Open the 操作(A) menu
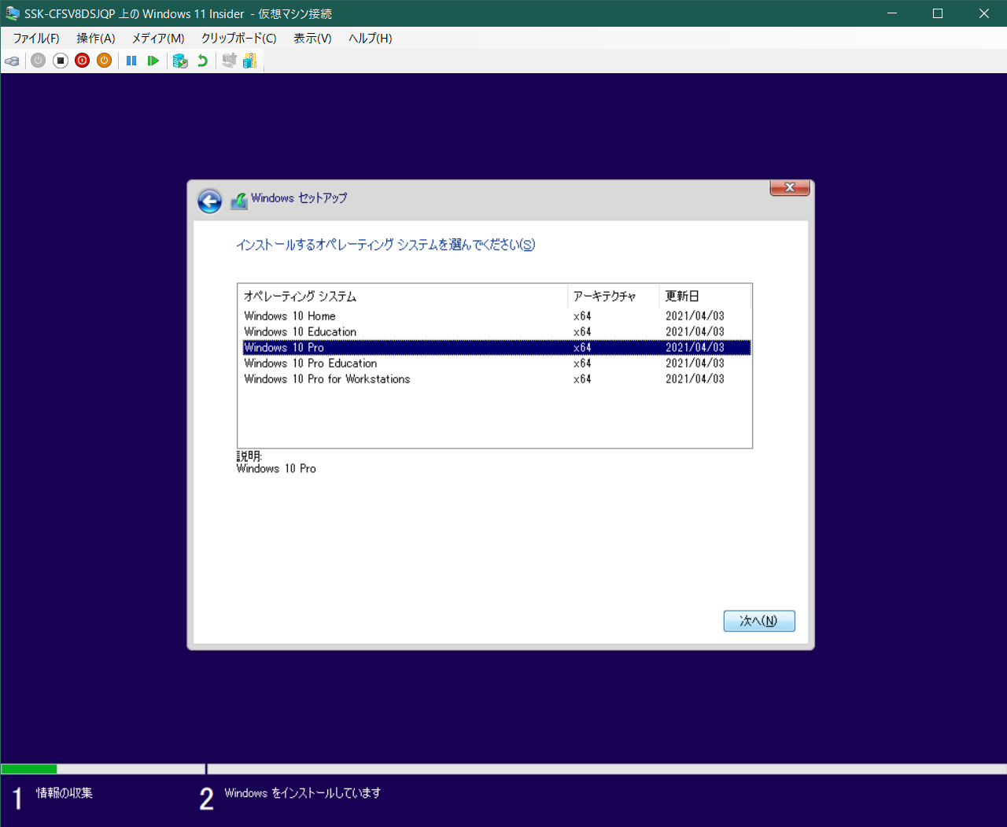The height and width of the screenshot is (827, 1007). [96, 38]
